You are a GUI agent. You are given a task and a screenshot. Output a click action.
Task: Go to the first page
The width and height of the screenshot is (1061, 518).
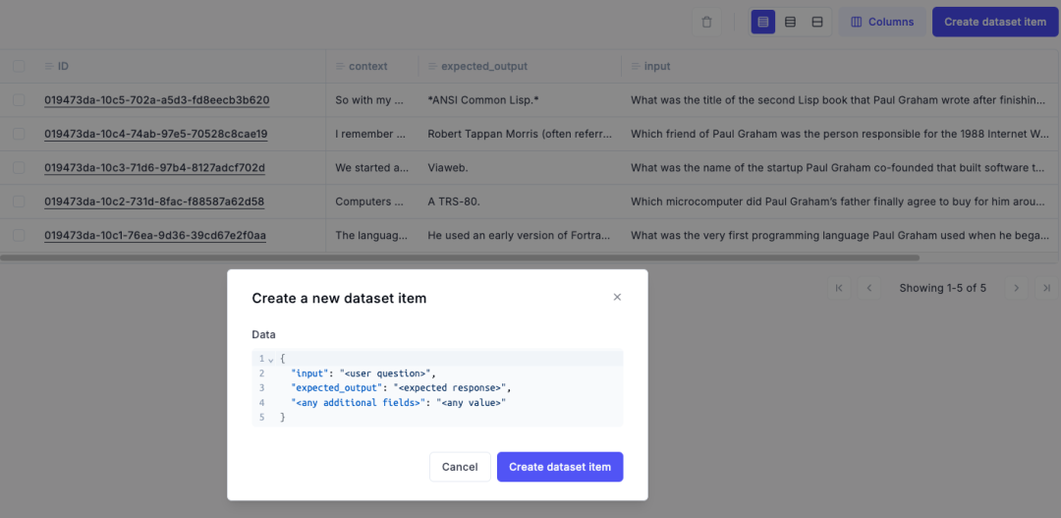pos(839,288)
